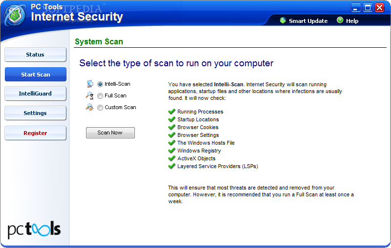Click the green checkmark beside Running Processes
The height and width of the screenshot is (248, 391).
172,112
